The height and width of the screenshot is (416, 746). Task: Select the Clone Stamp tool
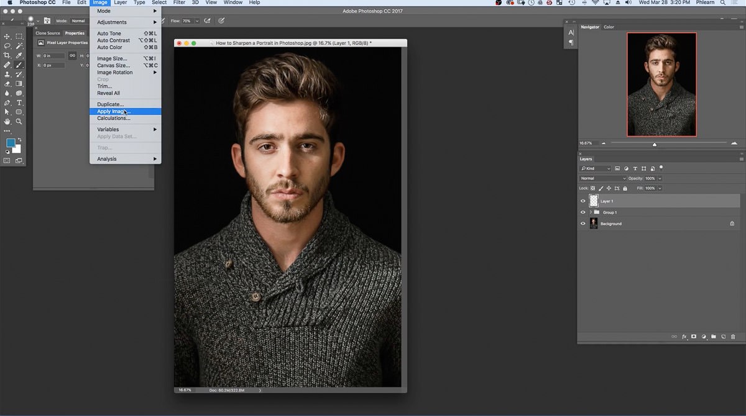tap(7, 75)
